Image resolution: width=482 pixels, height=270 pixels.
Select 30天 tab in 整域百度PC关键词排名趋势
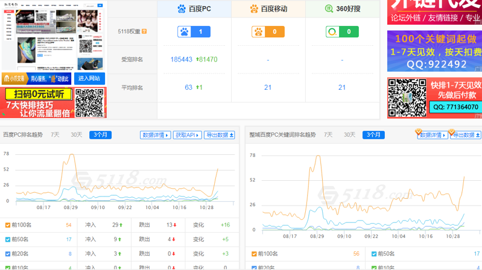point(349,134)
